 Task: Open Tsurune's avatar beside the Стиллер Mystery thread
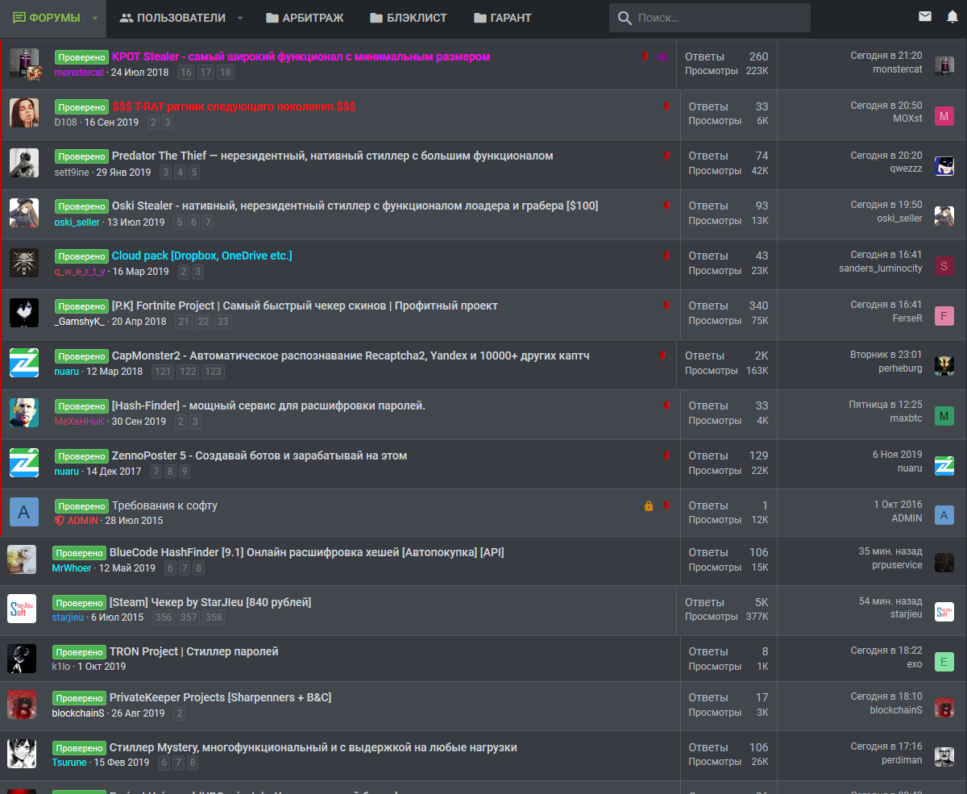tap(22, 755)
